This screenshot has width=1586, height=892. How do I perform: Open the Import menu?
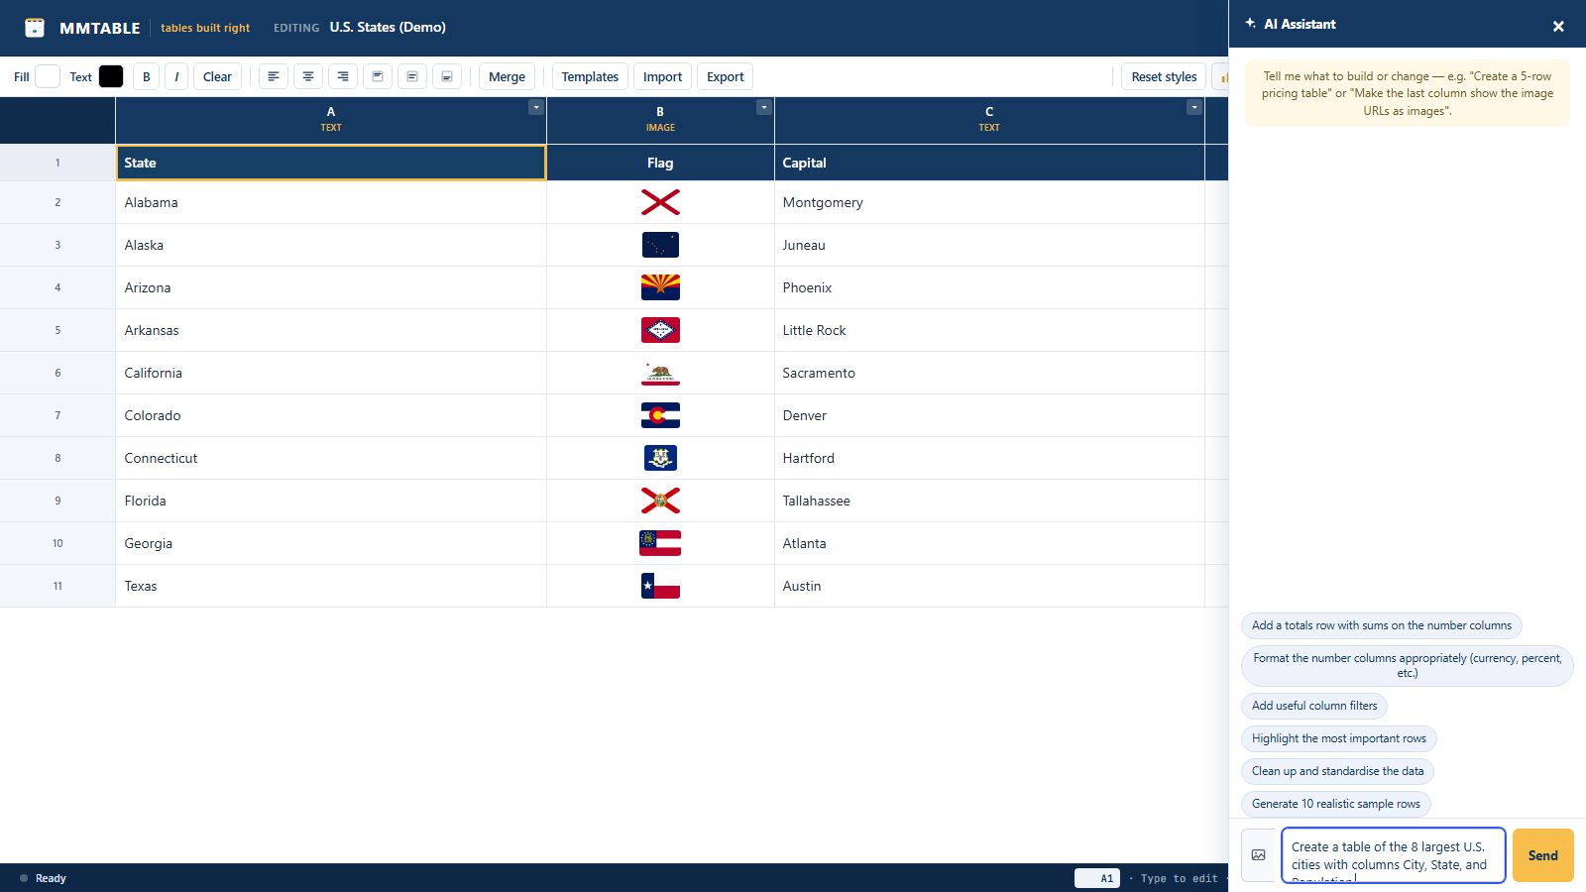(x=662, y=76)
